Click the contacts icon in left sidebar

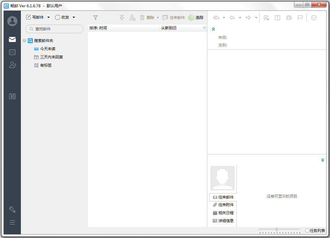coord(12,65)
